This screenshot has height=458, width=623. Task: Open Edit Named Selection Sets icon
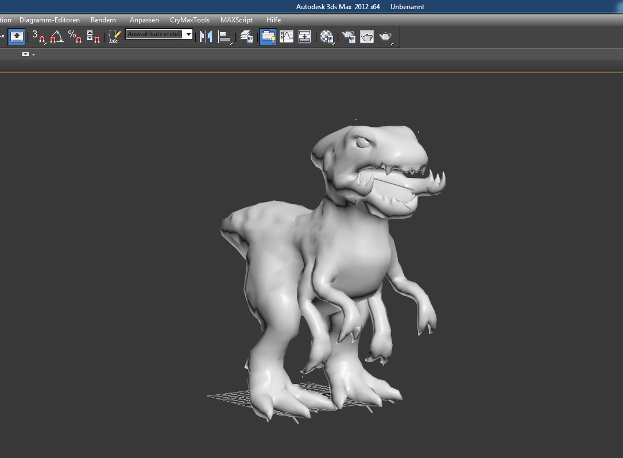[114, 37]
